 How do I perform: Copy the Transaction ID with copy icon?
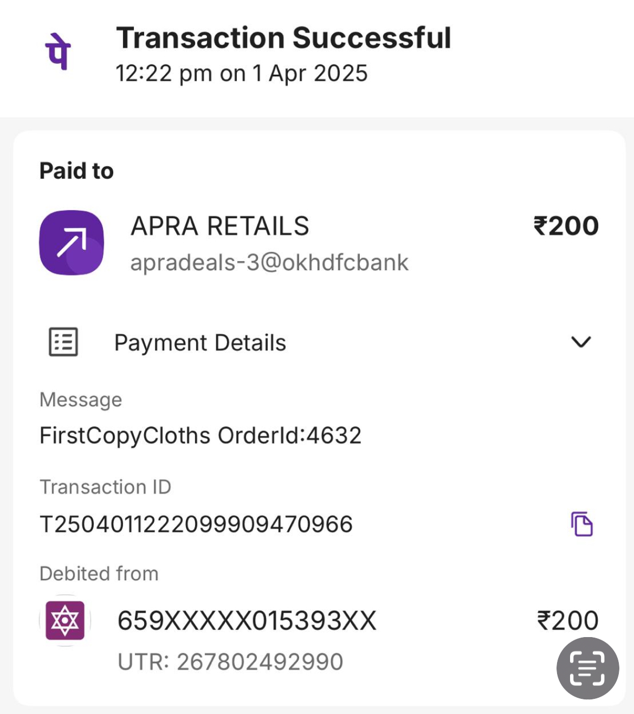click(582, 524)
